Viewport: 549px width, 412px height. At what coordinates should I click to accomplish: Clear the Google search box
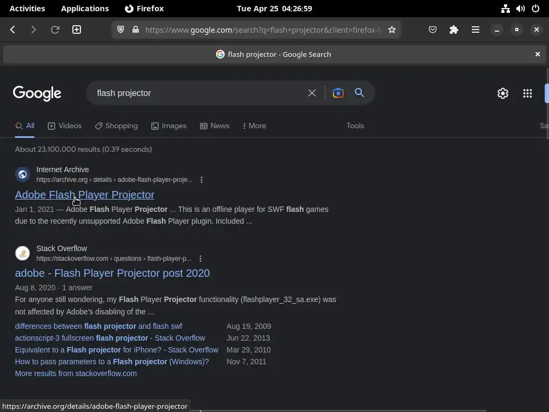(x=312, y=93)
